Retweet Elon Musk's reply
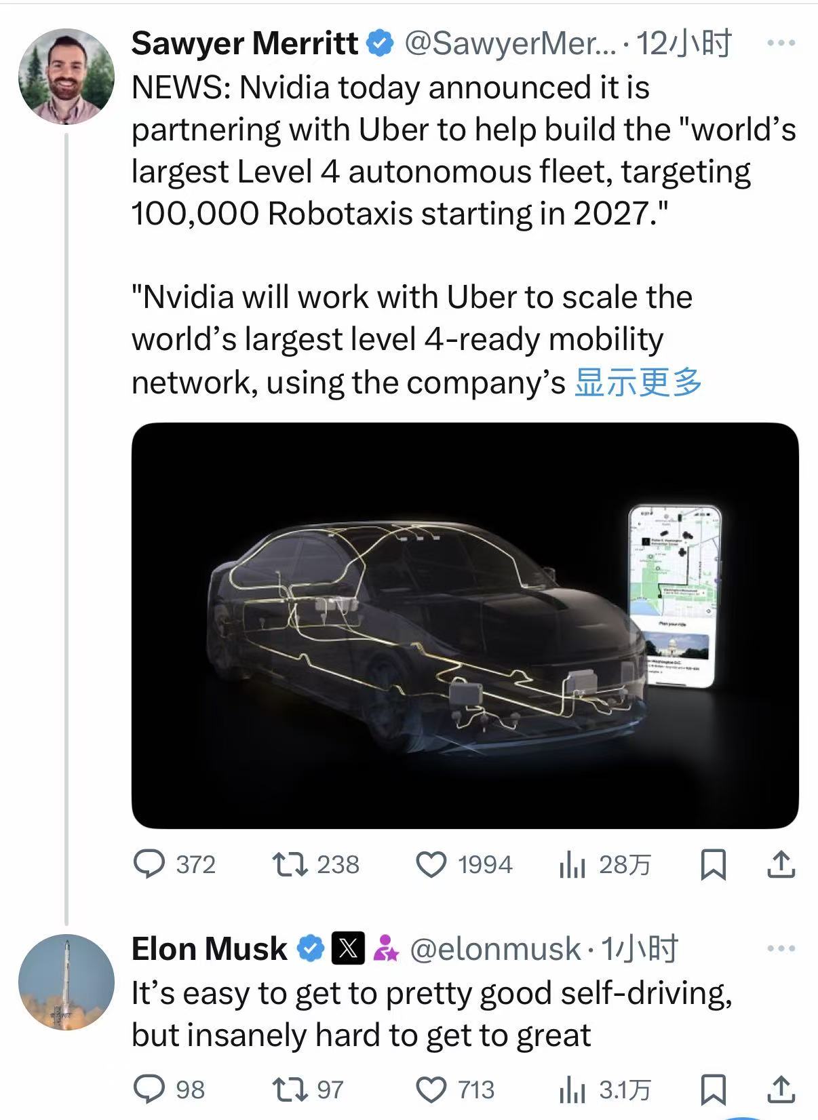The width and height of the screenshot is (818, 1120). pyautogui.click(x=290, y=1089)
